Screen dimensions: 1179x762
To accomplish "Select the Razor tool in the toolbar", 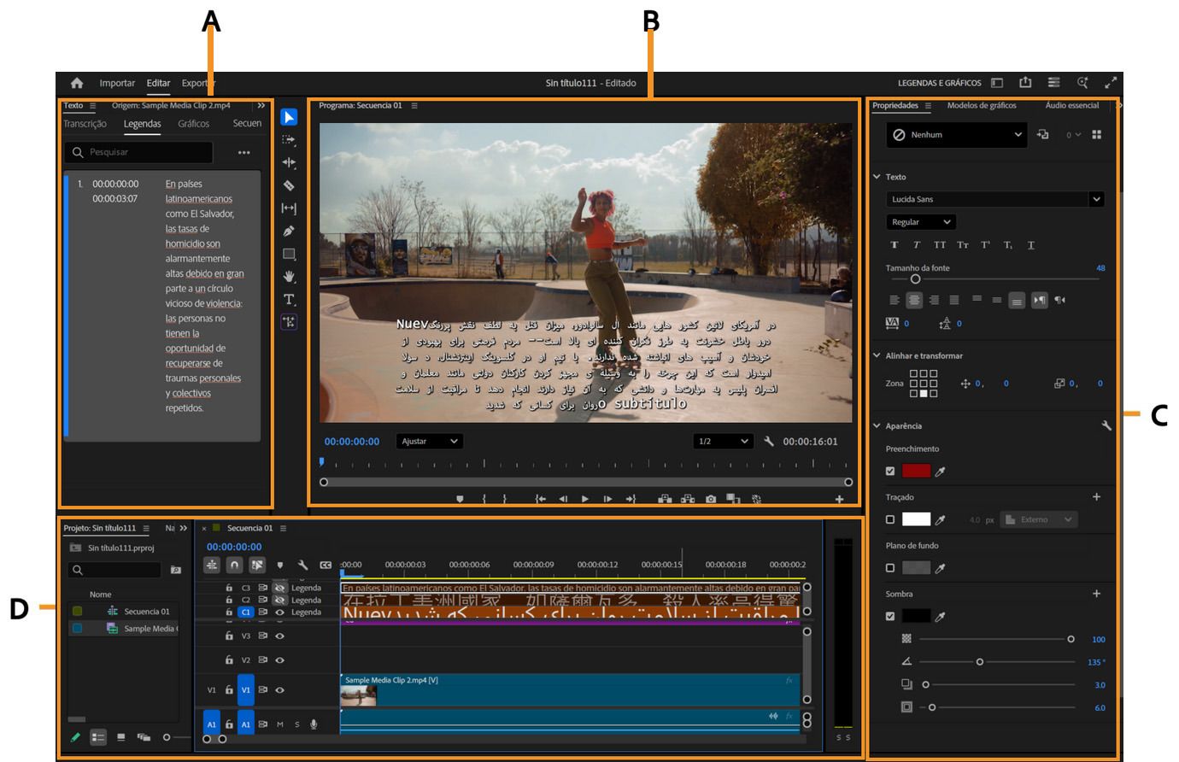I will pyautogui.click(x=288, y=185).
